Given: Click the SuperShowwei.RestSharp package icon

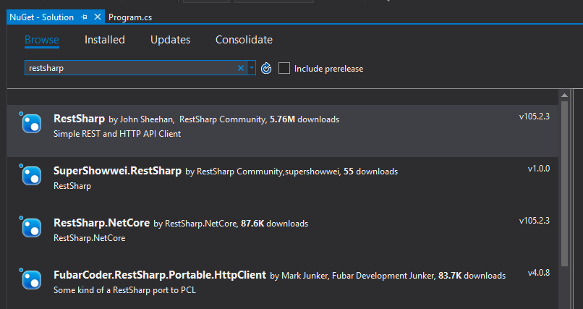Looking at the screenshot, I should 31,176.
